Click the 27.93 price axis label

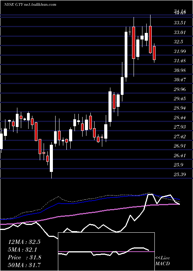(180, 127)
